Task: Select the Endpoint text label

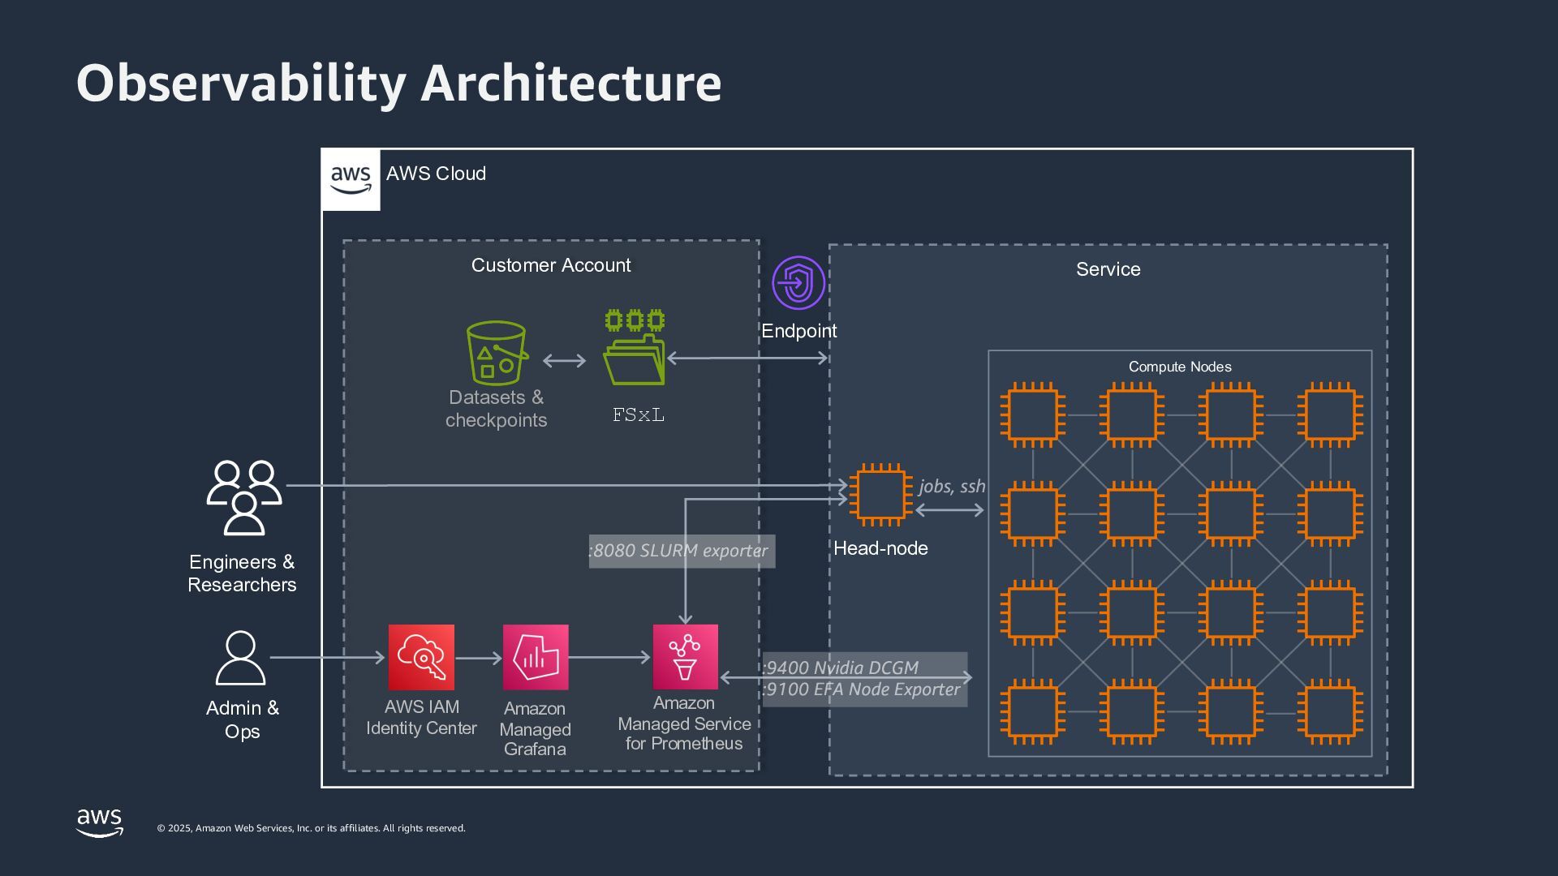Action: [x=798, y=331]
